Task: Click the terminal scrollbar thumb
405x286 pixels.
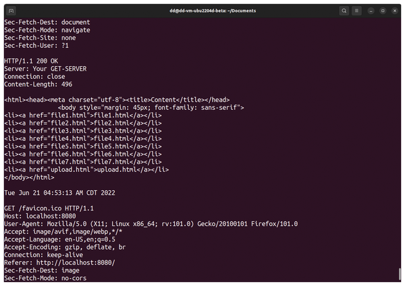Action: click(400, 275)
